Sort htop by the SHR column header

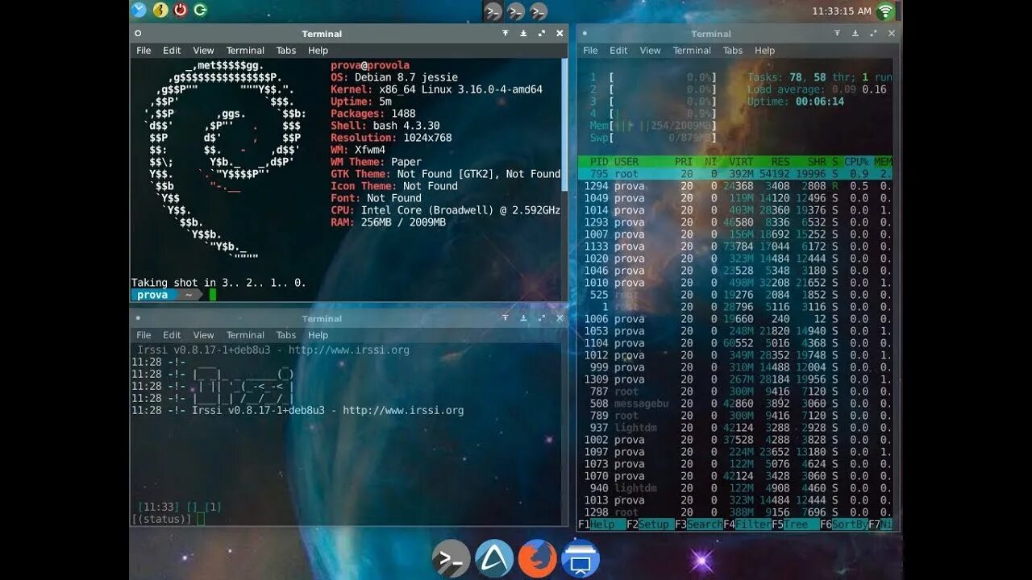pyautogui.click(x=817, y=162)
